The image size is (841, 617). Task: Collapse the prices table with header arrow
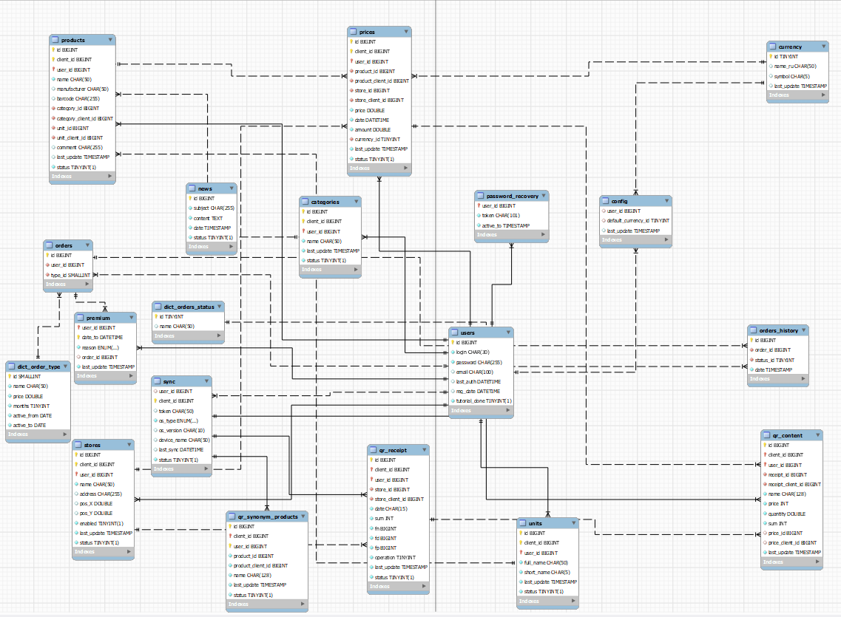click(x=406, y=32)
